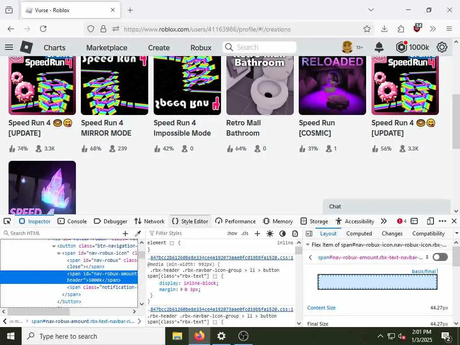Activate the element picker in DevTools

7,221
